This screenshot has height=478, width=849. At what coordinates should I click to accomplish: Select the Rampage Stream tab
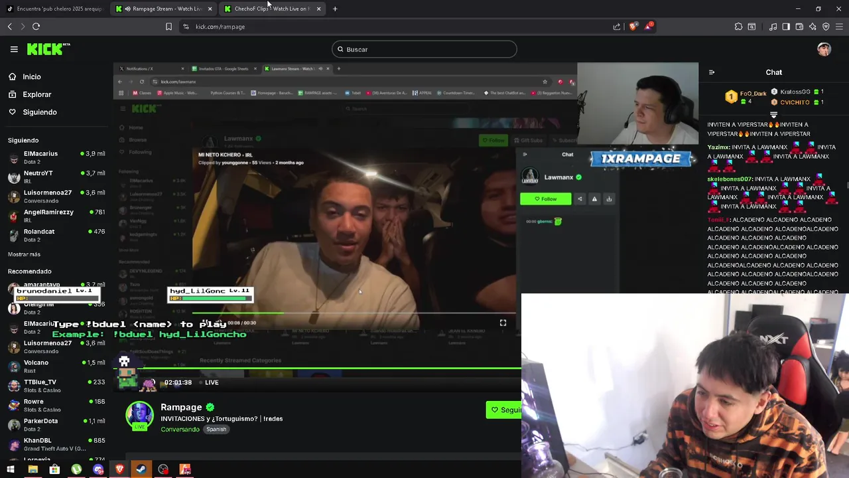[x=163, y=9]
